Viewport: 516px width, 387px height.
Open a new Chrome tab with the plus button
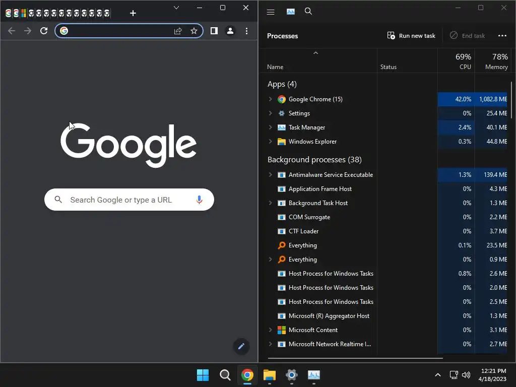click(133, 13)
